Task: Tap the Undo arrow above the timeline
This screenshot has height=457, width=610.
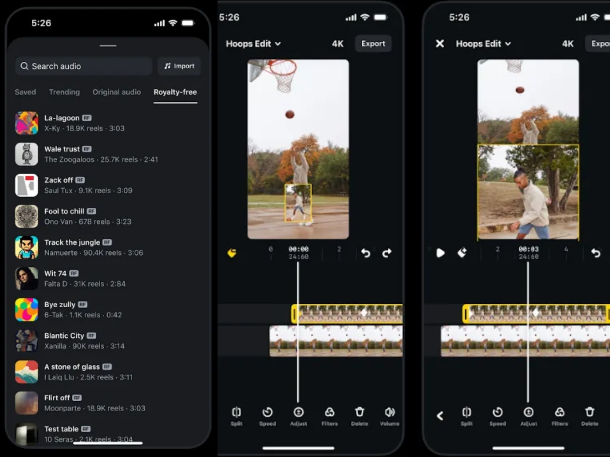Action: coord(366,253)
